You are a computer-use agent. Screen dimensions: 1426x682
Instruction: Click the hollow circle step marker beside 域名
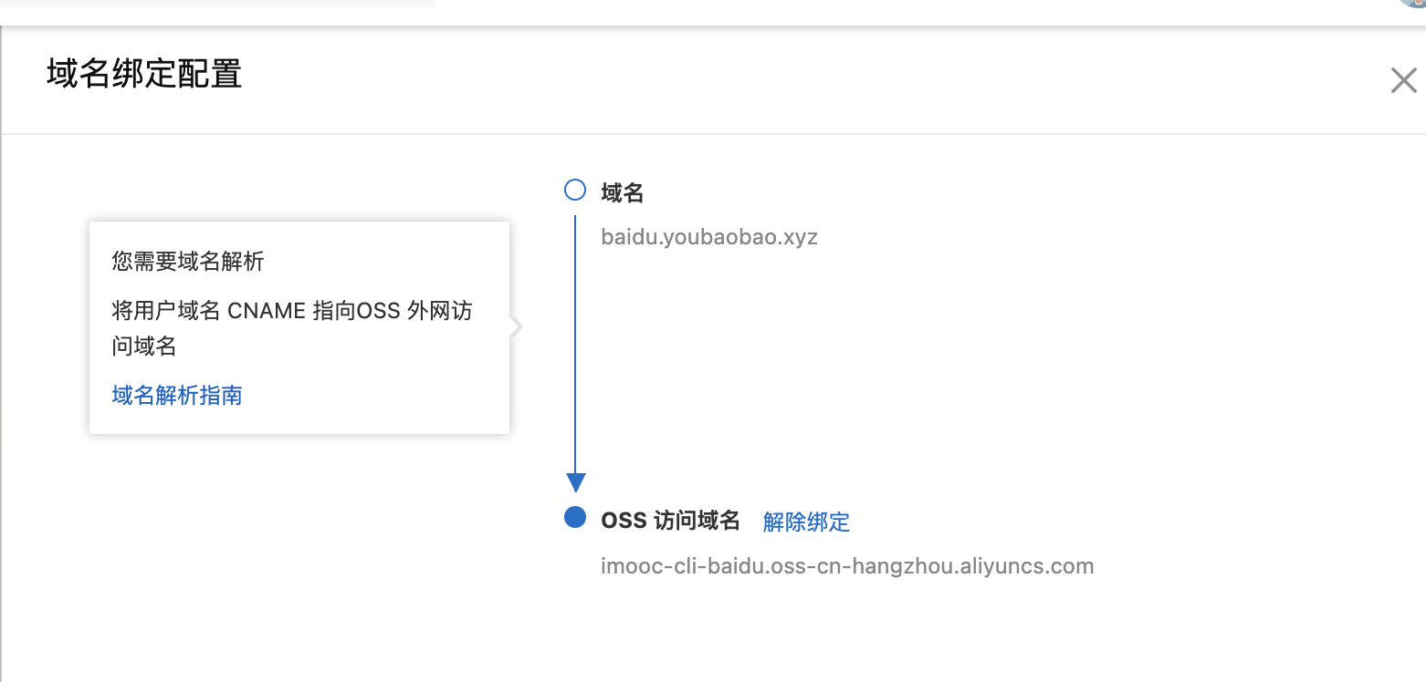tap(575, 190)
